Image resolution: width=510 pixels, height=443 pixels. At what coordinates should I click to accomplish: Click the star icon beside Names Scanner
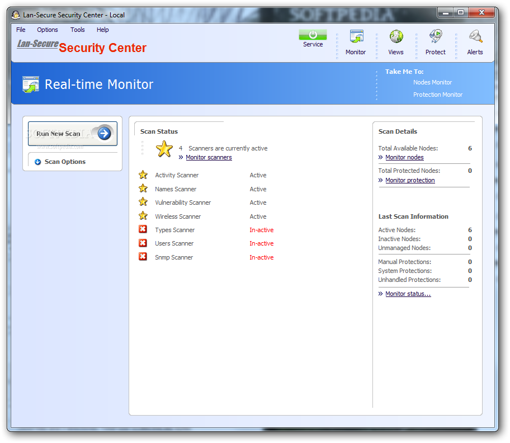143,188
